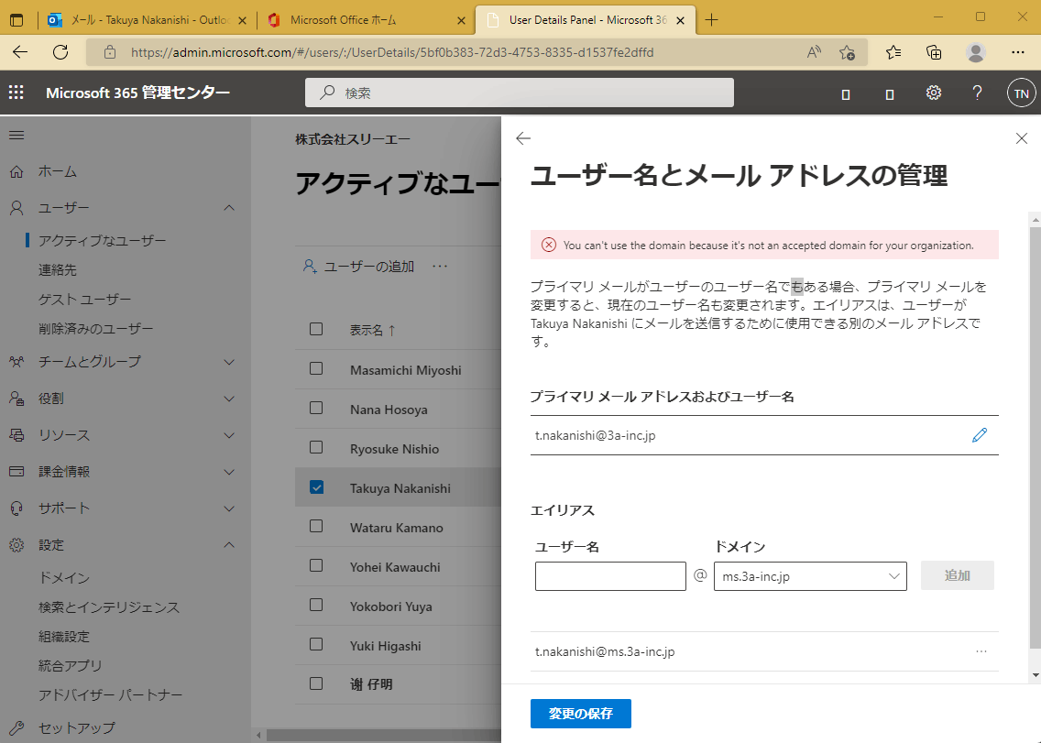Open options for t.nakanishi@ms.3a-inc.jp alias

981,651
